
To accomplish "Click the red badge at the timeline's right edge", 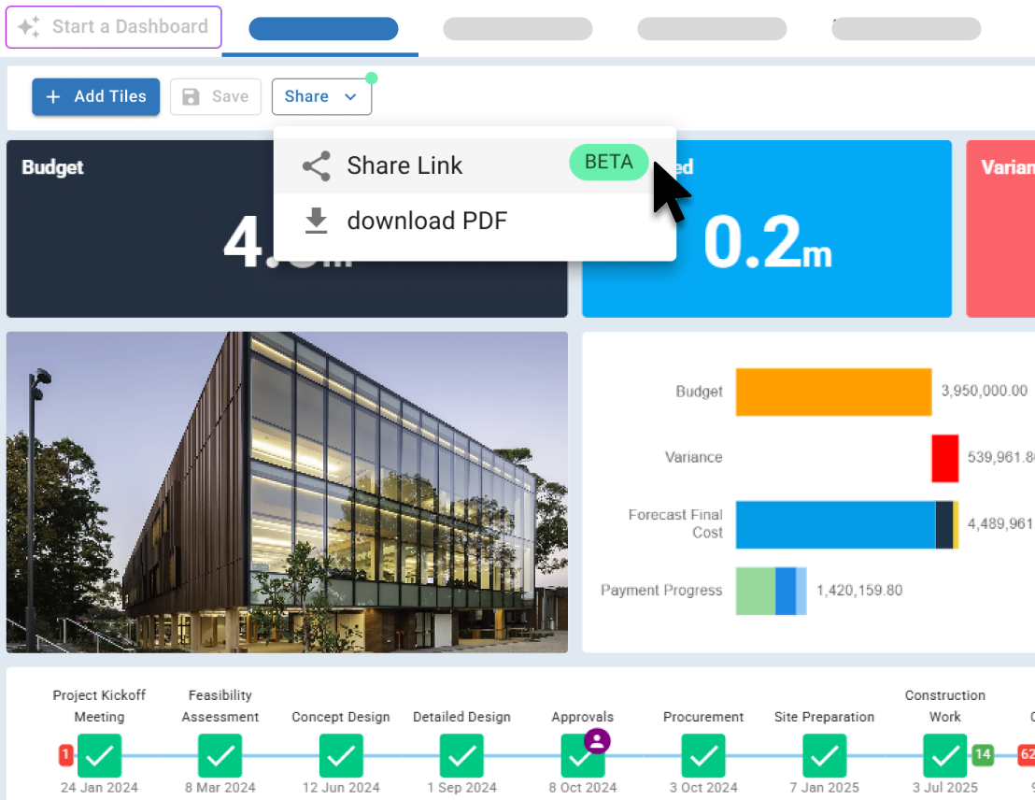I will 1027,753.
